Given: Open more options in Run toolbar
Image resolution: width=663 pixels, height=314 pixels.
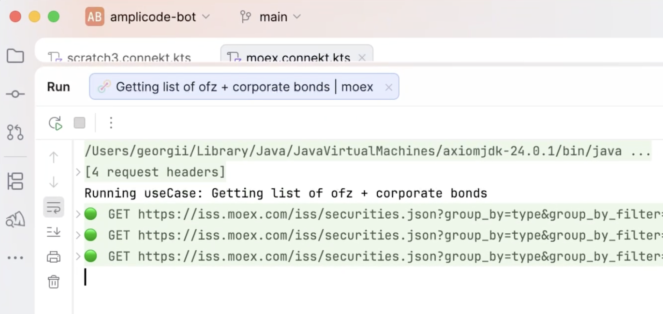Looking at the screenshot, I should [x=111, y=123].
